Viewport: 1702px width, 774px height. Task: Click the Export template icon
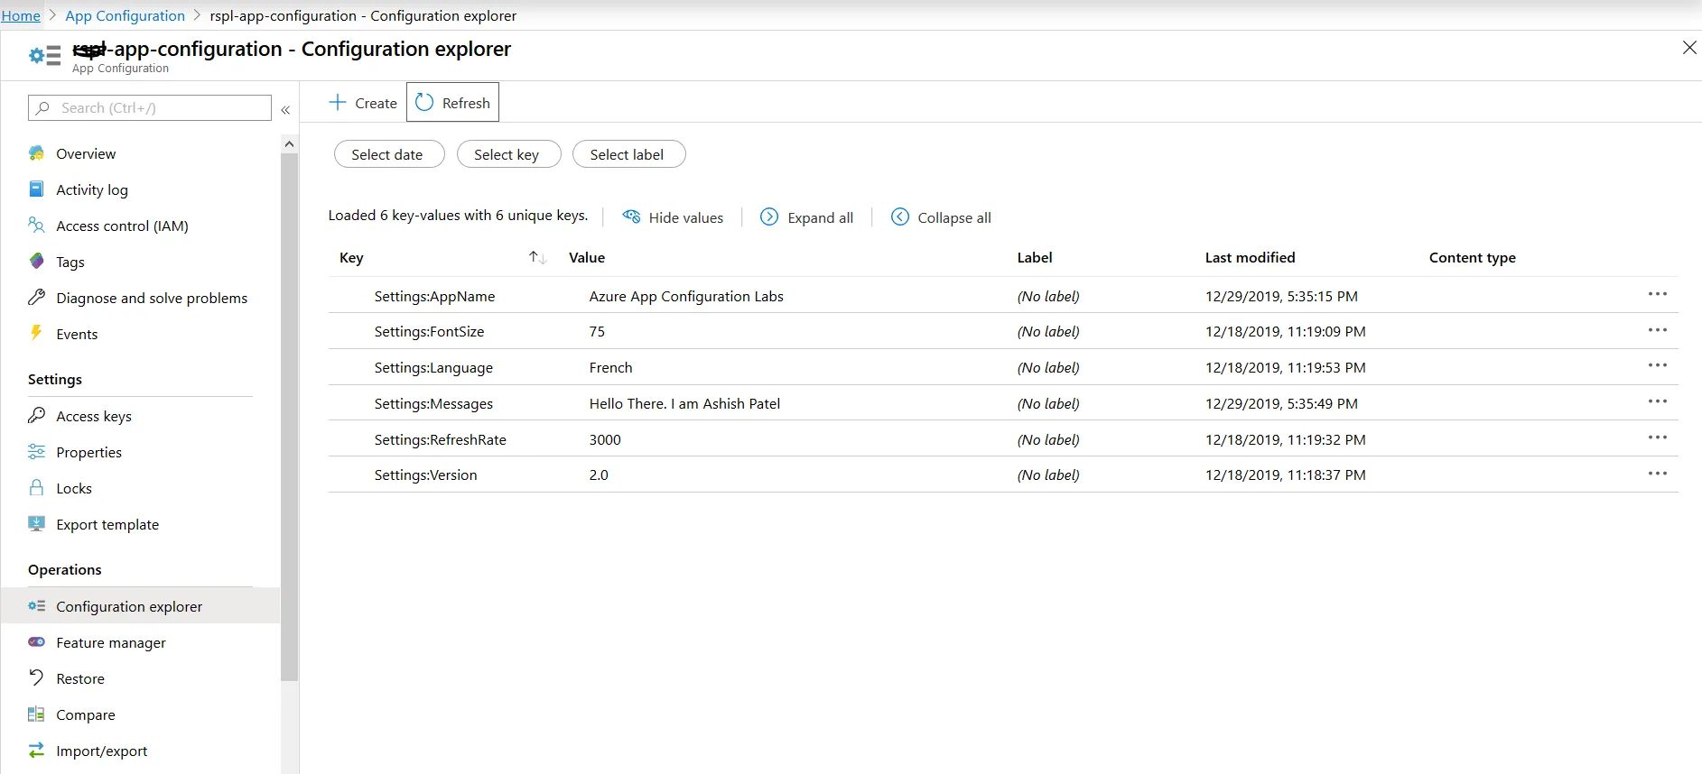(x=36, y=524)
